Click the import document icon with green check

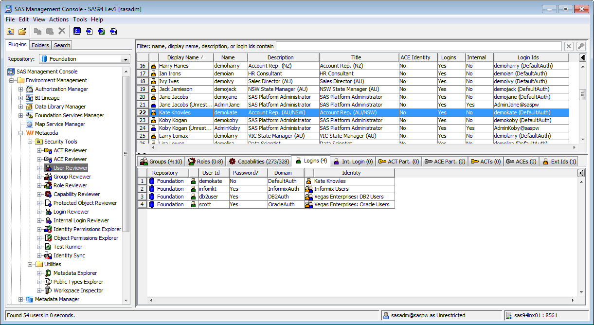[x=101, y=31]
